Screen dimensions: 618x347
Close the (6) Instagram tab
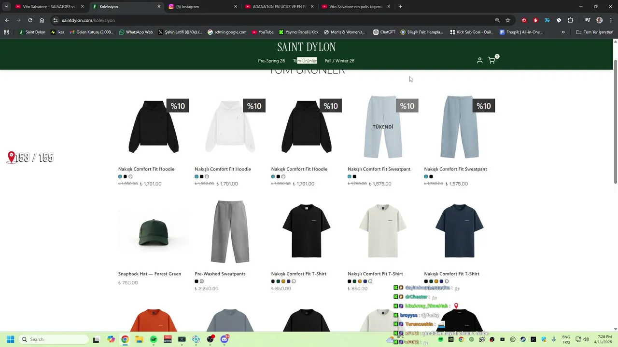[x=236, y=7]
